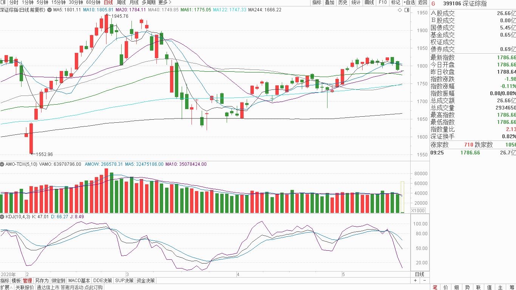Image resolution: width=516 pixels, height=290 pixels.
Task: Open the 多周期 multi-period view
Action: (x=148, y=3)
